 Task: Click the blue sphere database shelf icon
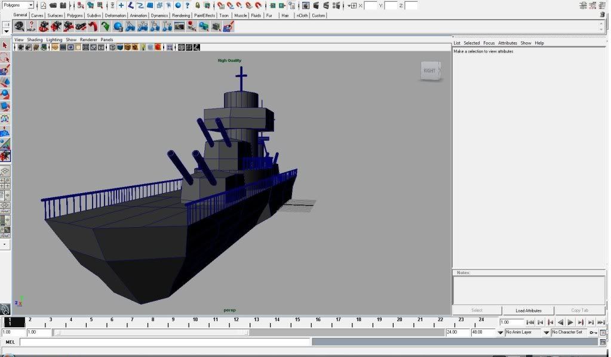pos(118,26)
